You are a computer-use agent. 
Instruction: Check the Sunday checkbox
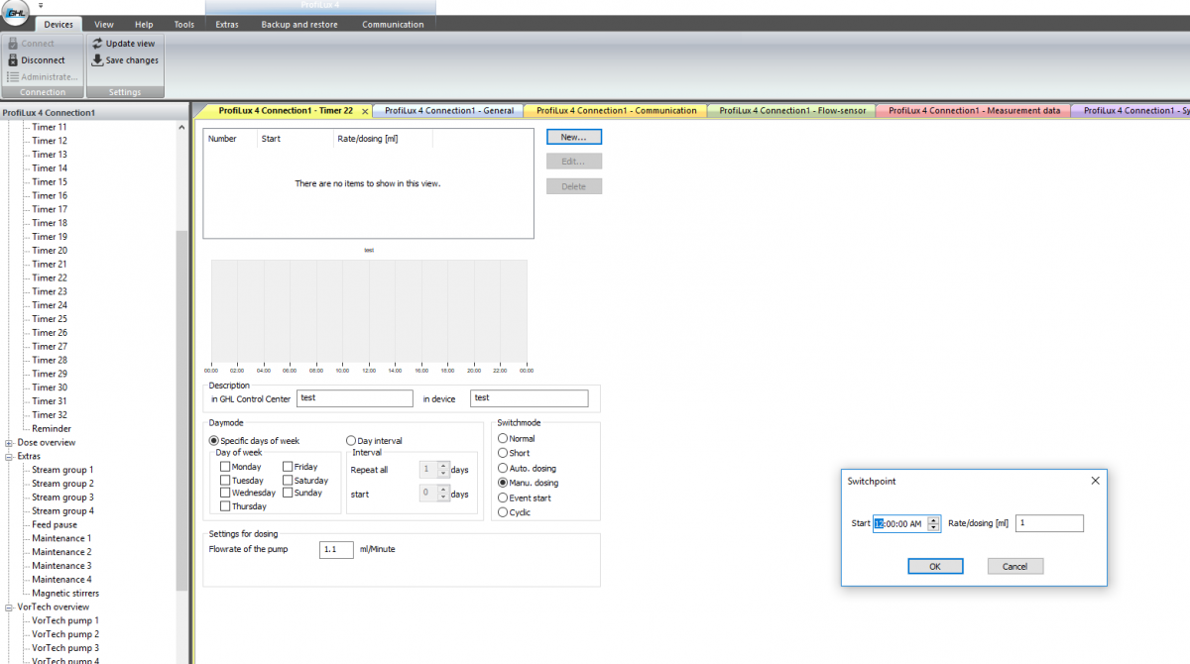(288, 493)
